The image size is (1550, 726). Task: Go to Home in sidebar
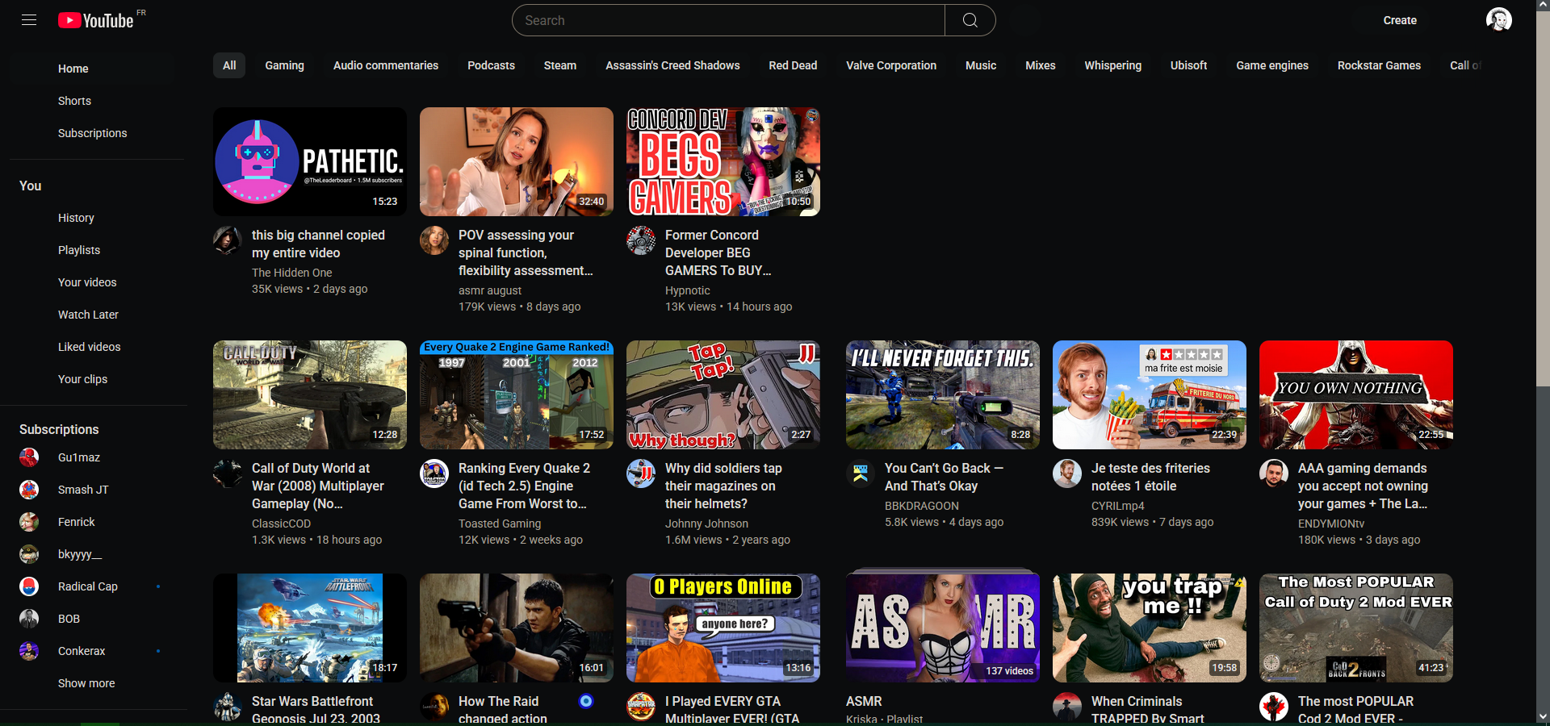(x=92, y=69)
